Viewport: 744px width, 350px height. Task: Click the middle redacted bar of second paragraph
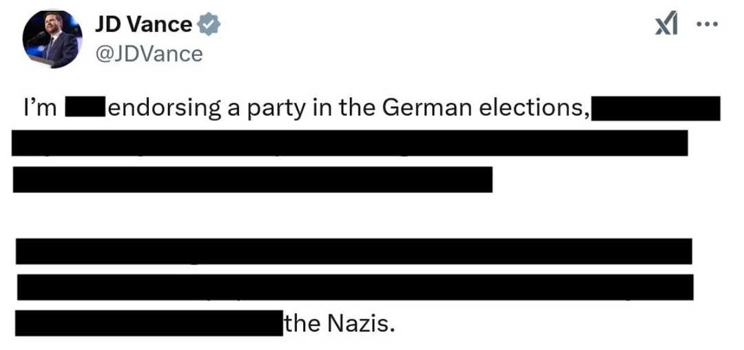(355, 287)
